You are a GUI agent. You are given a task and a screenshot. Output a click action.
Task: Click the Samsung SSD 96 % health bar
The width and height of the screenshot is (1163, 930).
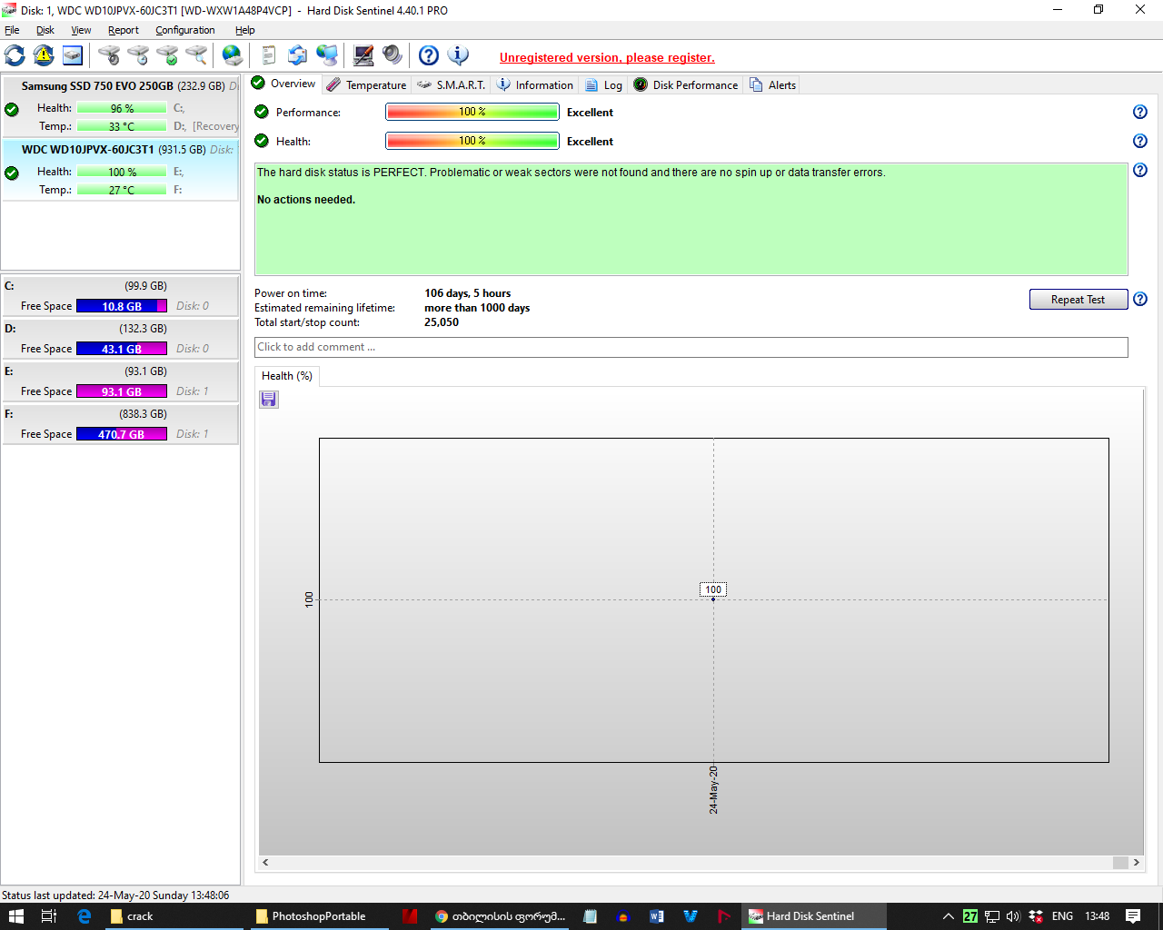click(122, 108)
